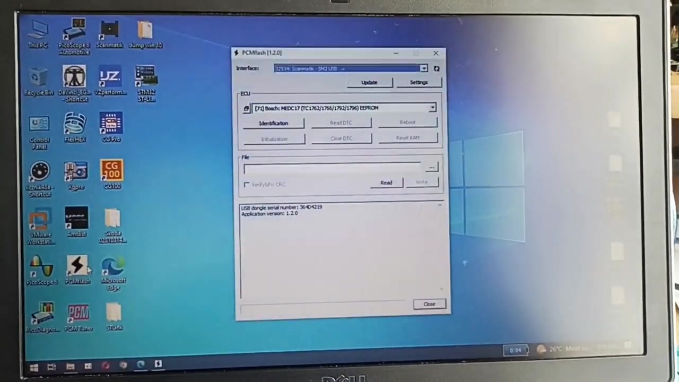Click the Reboot button
The height and width of the screenshot is (382, 679).
407,123
